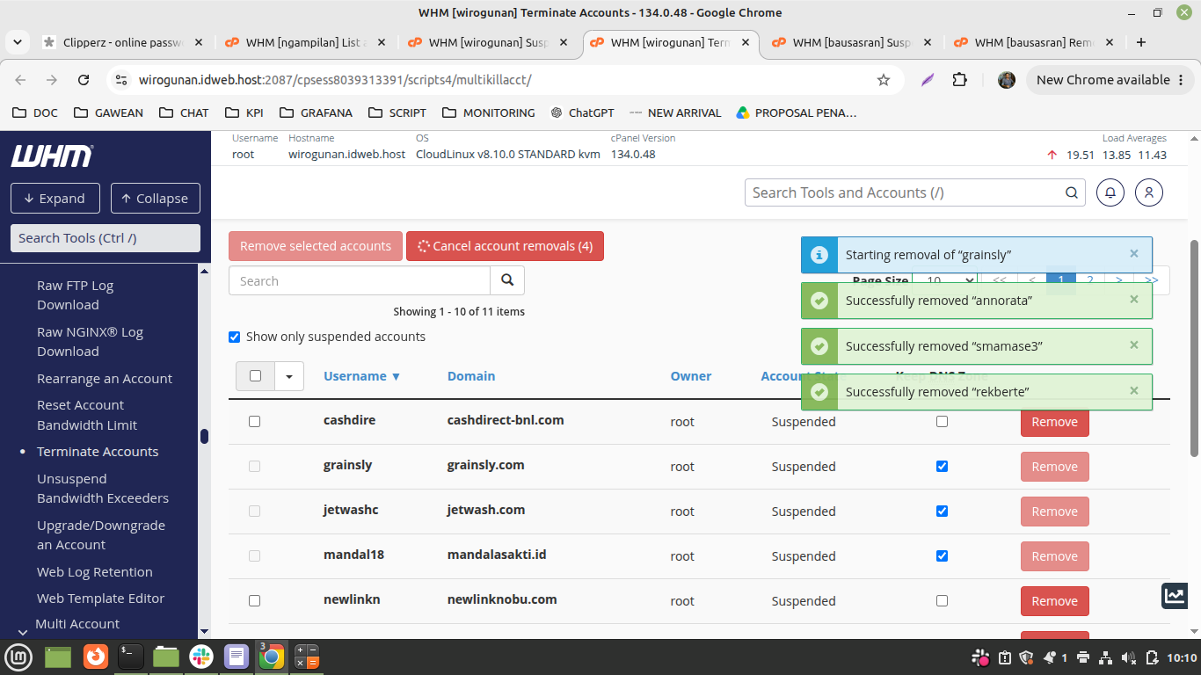Screen dimensions: 1201x675
Task: Uncheck Keep DNS Zone for jetwashc
Action: 942,511
